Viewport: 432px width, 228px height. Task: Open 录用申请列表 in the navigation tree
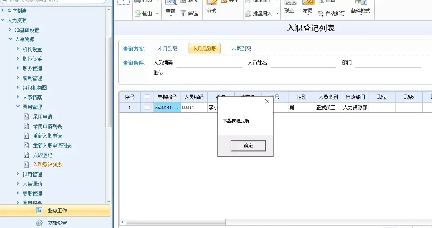pyautogui.click(x=47, y=126)
